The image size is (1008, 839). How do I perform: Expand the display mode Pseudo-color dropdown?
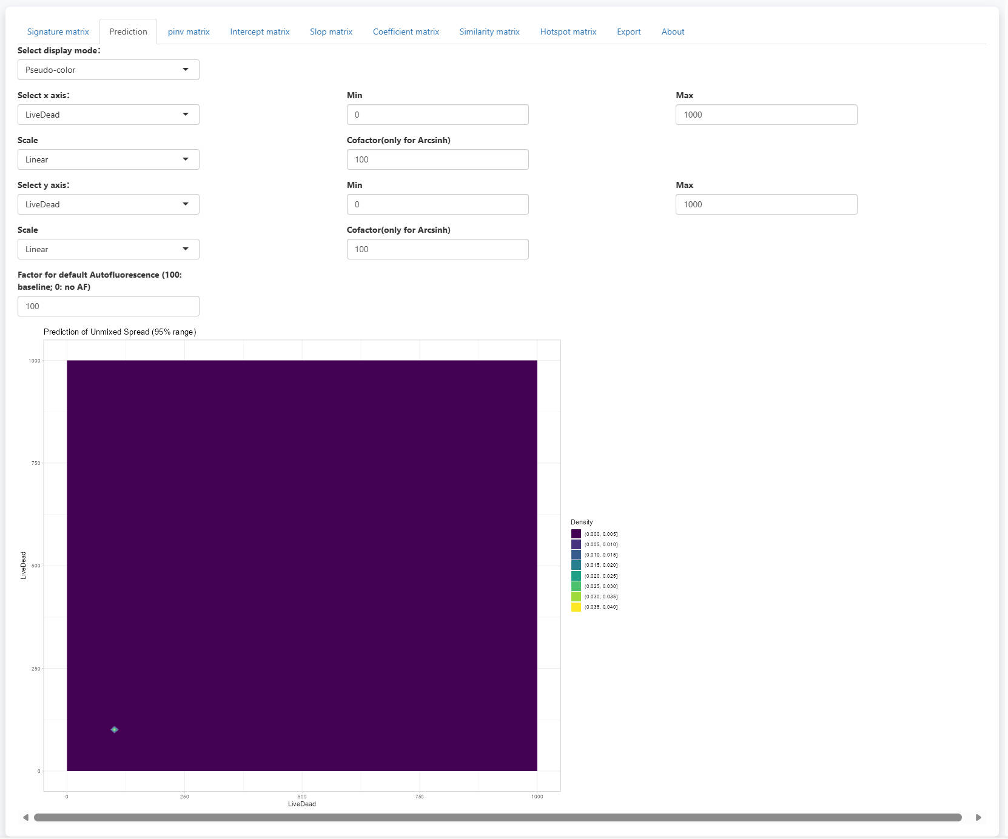[108, 70]
